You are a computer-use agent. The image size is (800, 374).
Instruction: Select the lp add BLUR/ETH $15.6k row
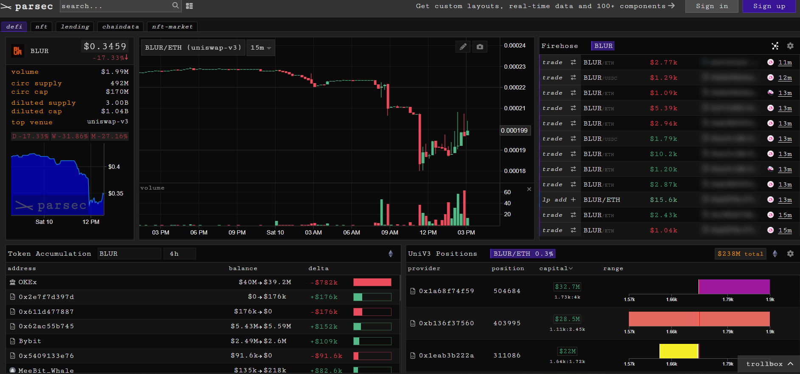pyautogui.click(x=669, y=200)
